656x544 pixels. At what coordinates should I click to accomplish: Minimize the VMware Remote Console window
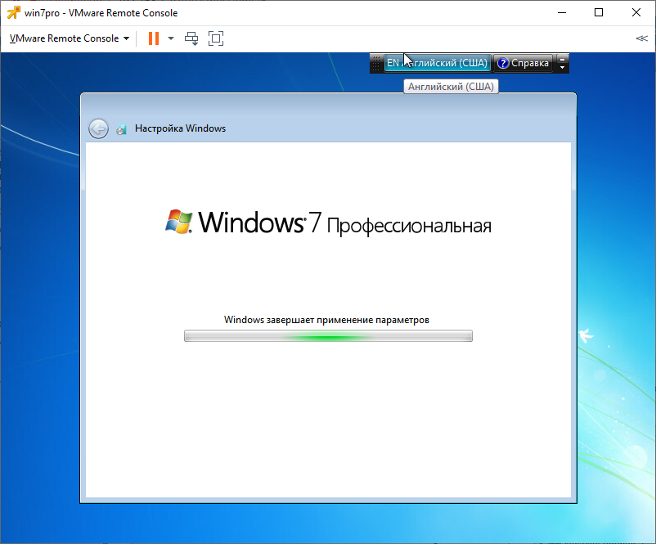coord(562,12)
